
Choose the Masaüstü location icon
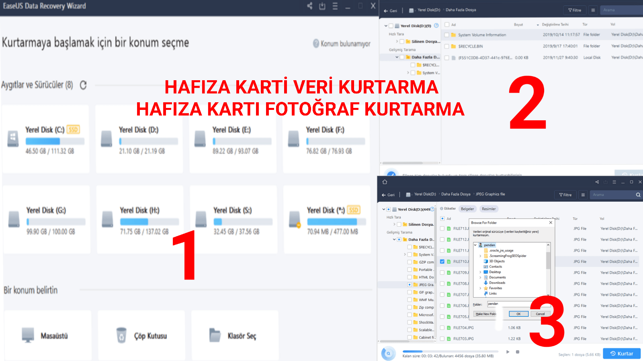pos(28,335)
